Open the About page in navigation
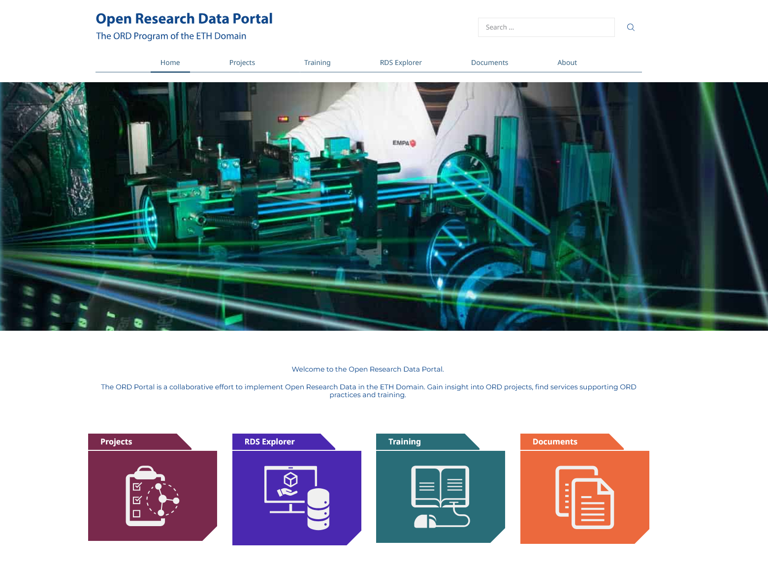This screenshot has height=566, width=768. (x=567, y=63)
